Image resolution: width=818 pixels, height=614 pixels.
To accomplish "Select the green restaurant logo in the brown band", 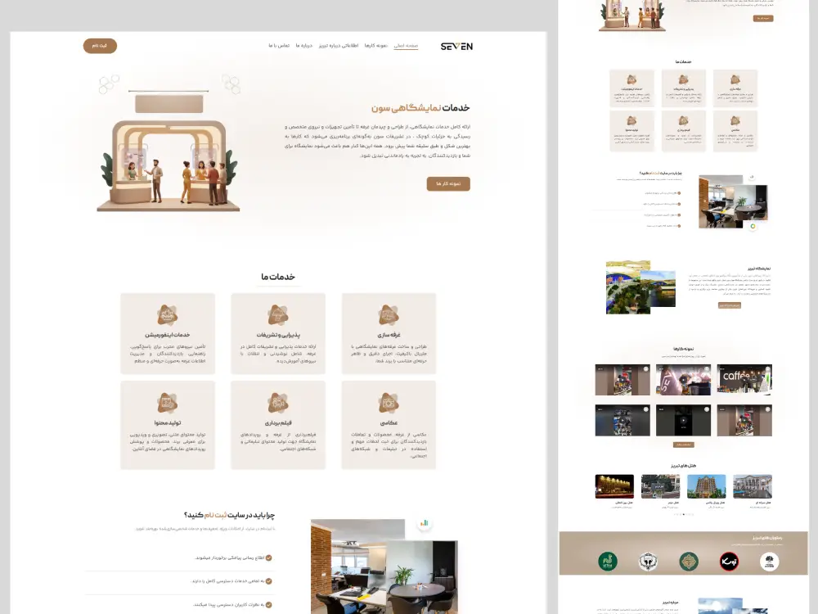I will point(608,561).
